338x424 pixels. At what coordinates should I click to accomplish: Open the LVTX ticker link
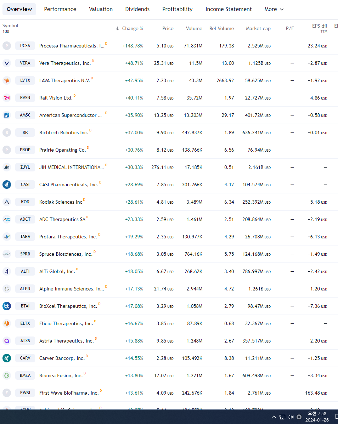pos(25,80)
